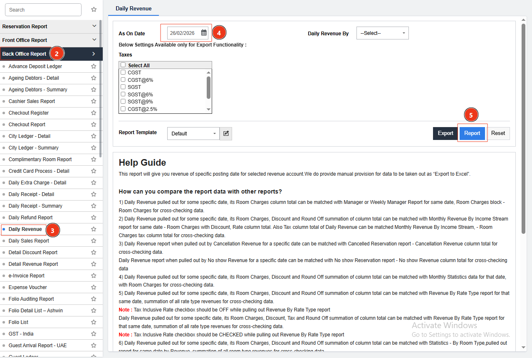
Task: Favorite the Detail Revenue Report
Action: click(x=94, y=264)
